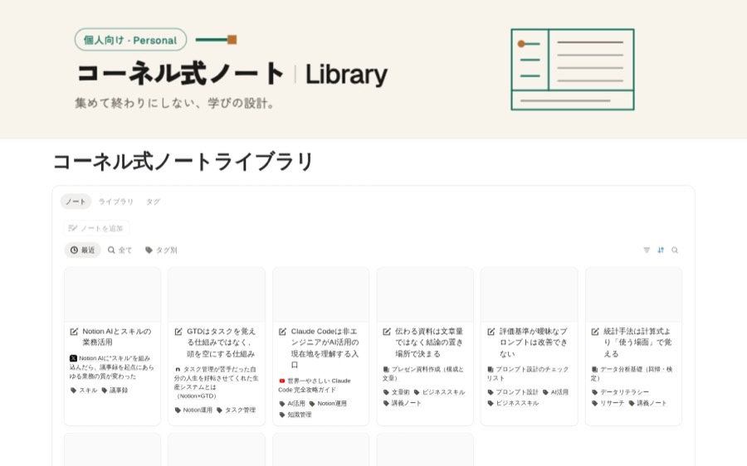The width and height of the screenshot is (747, 466).
Task: Select the 全て view
Action: click(120, 250)
